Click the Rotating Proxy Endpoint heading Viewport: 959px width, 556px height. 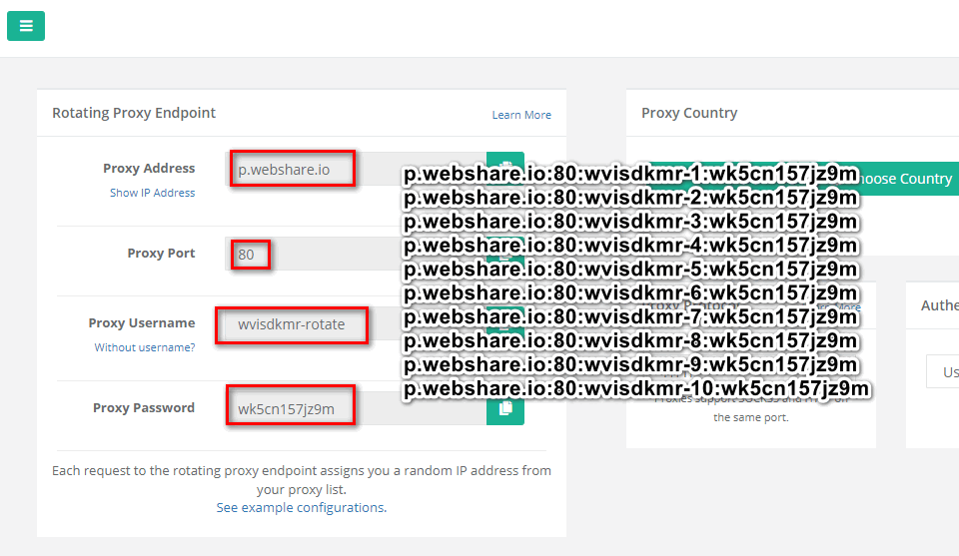coord(134,113)
